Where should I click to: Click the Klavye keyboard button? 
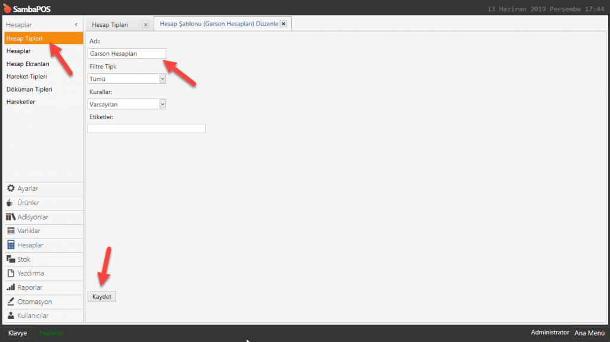[17, 333]
